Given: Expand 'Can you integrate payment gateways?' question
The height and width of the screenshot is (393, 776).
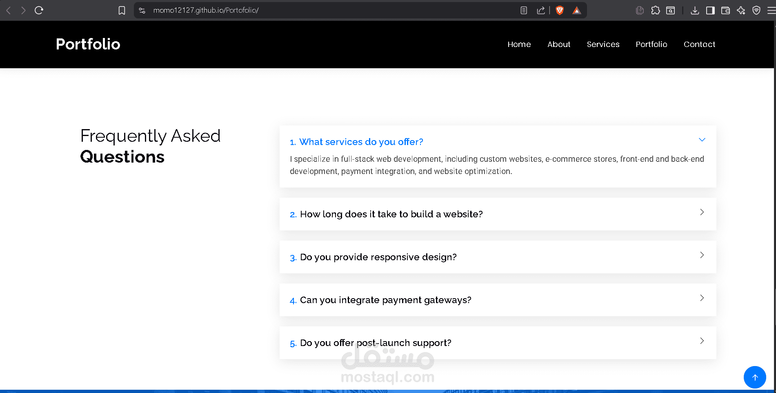Looking at the screenshot, I should coord(498,300).
